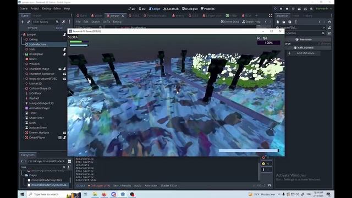
Task: Open the Script workspace
Action: click(154, 9)
